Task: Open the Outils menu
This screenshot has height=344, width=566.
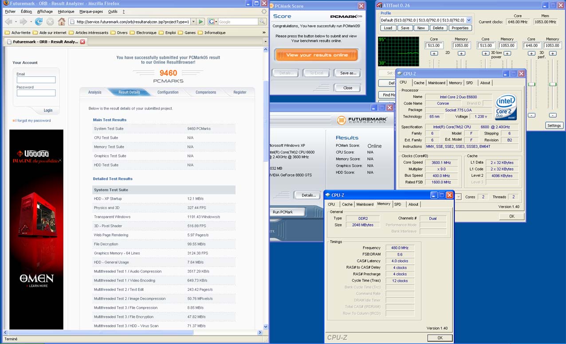Action: point(113,12)
